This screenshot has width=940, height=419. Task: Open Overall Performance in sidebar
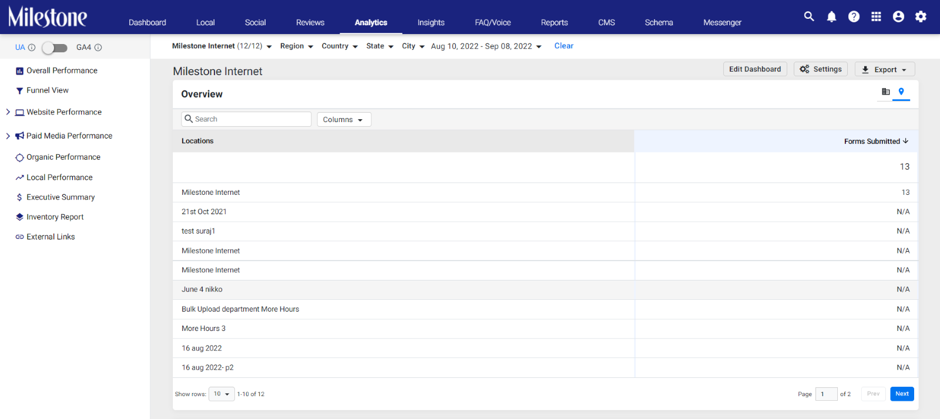pyautogui.click(x=62, y=70)
